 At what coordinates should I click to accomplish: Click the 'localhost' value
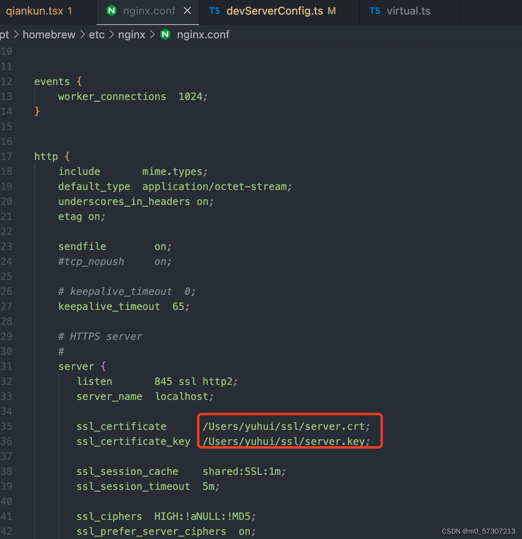[x=181, y=397]
